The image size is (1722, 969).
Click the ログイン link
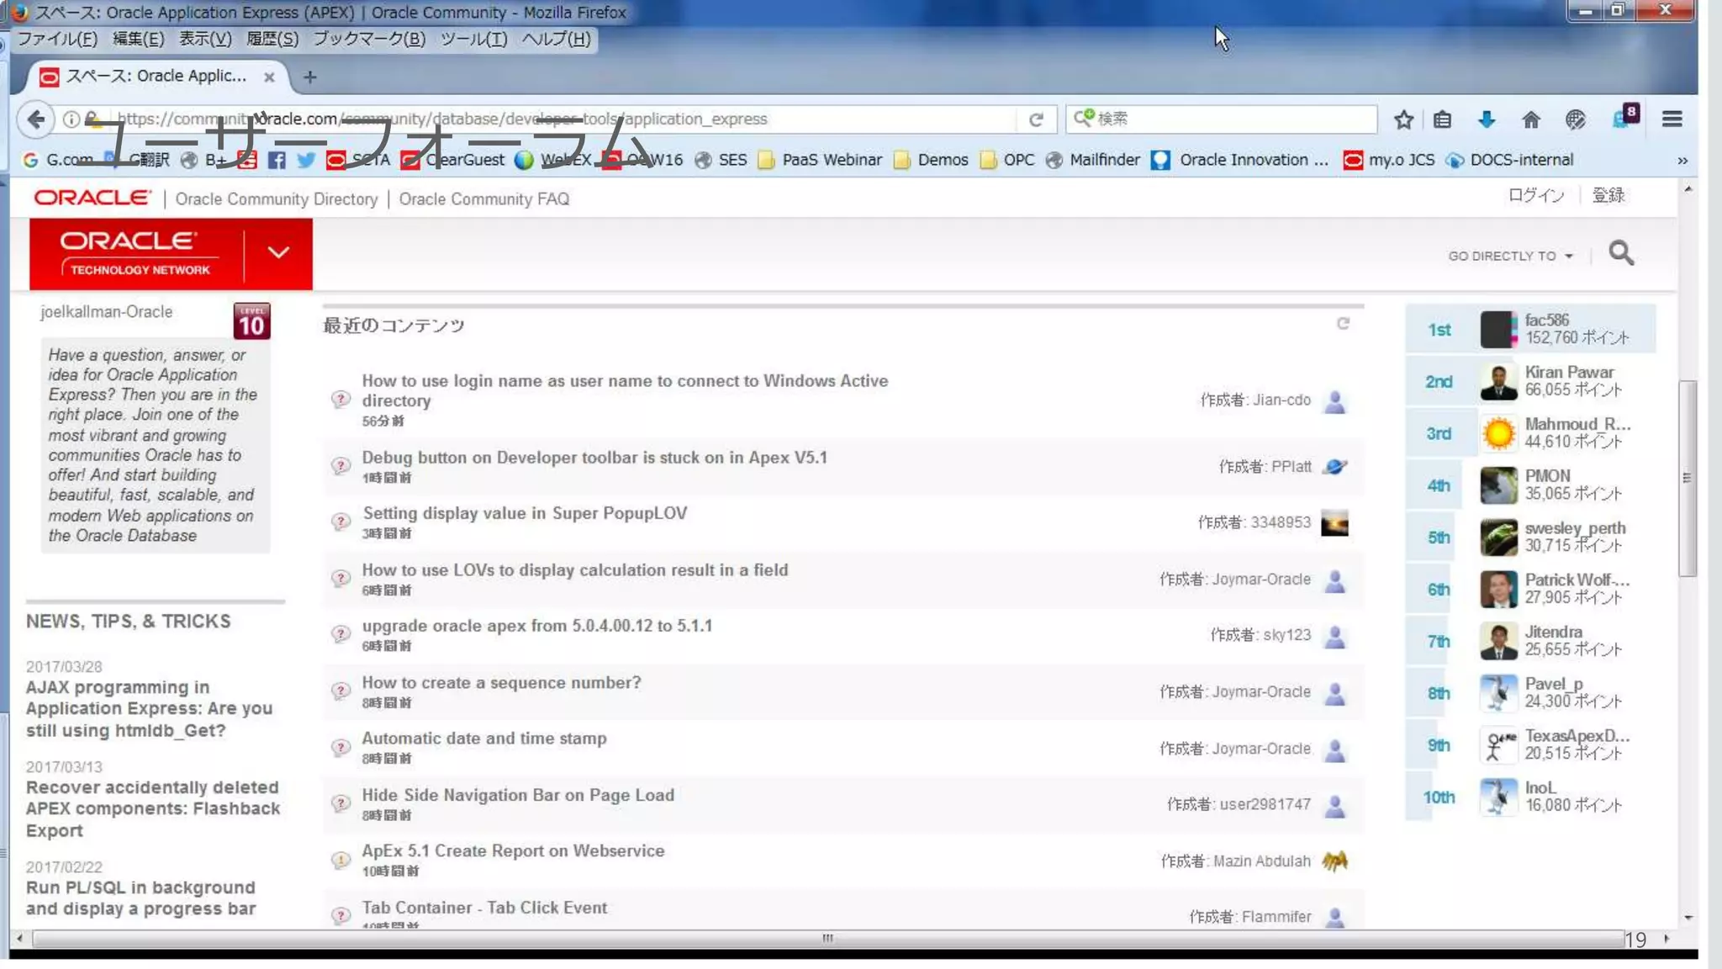click(1535, 195)
